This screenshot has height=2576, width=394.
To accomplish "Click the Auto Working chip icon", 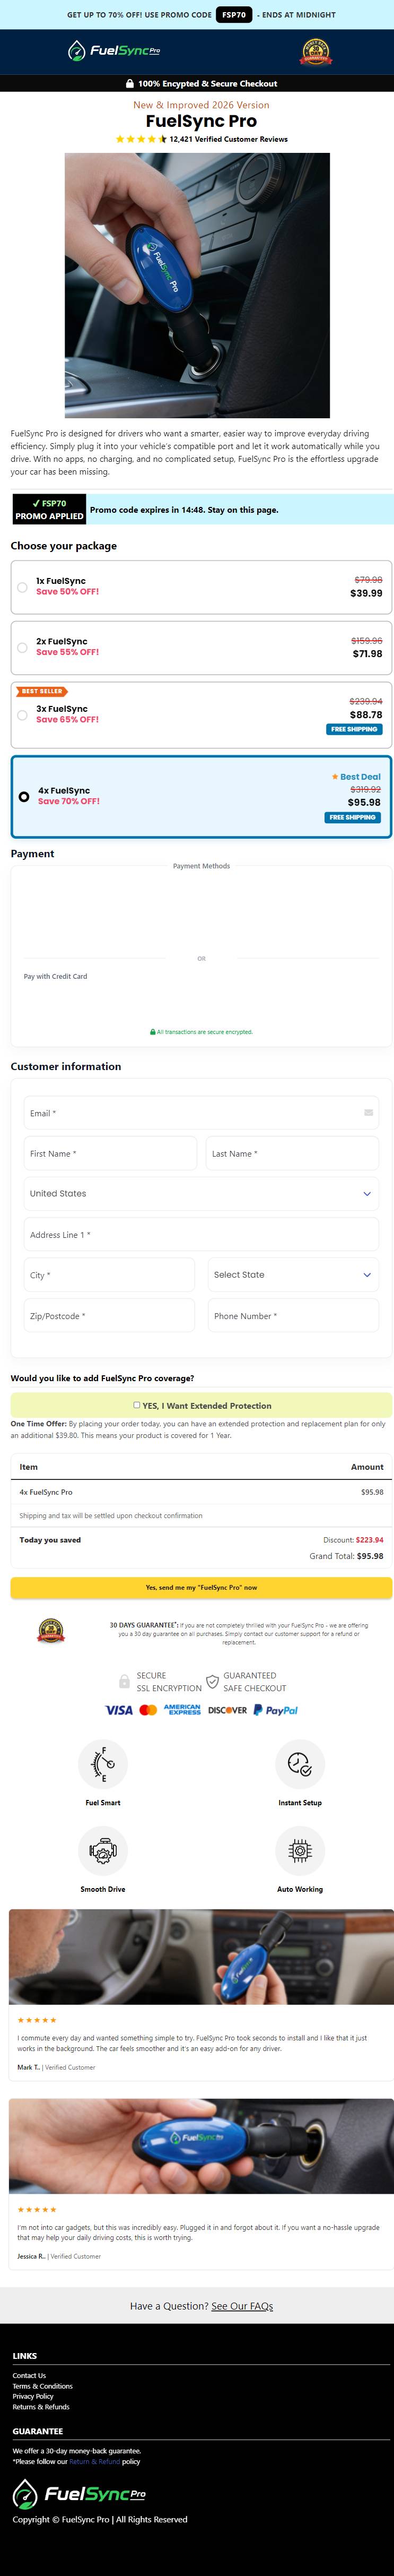I will (x=300, y=1851).
